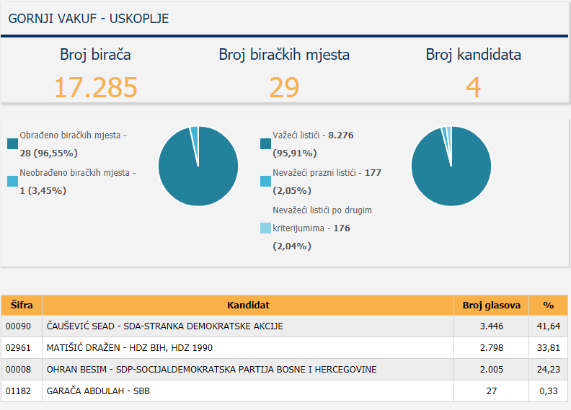Click the GORNJI VAKUF - USKOPLJE heading
Screen dimensions: 571x410
(89, 19)
